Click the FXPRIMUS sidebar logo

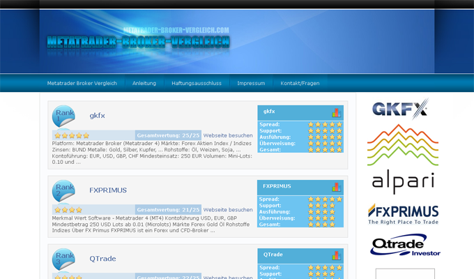(403, 214)
